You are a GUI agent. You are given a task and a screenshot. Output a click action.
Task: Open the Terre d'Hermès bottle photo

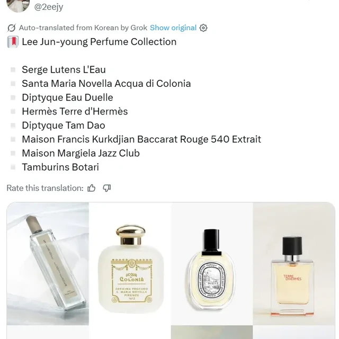pyautogui.click(x=294, y=264)
